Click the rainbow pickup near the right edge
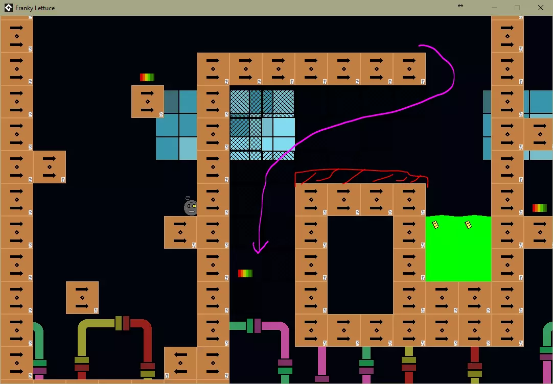 [540, 208]
